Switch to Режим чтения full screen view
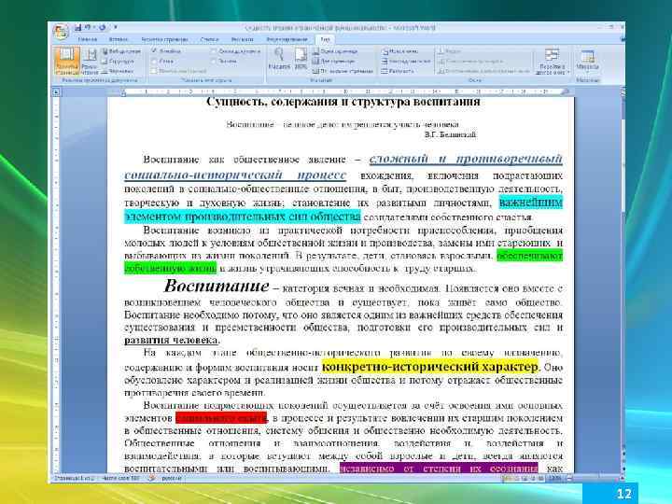The image size is (672, 504). (90, 61)
